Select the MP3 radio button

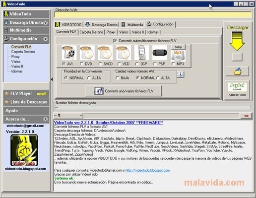click(x=173, y=64)
